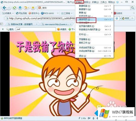Click the shield security icon in address bar

tap(117, 18)
